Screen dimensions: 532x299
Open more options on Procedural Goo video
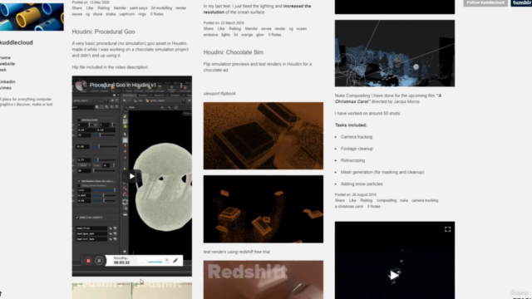tap(181, 85)
